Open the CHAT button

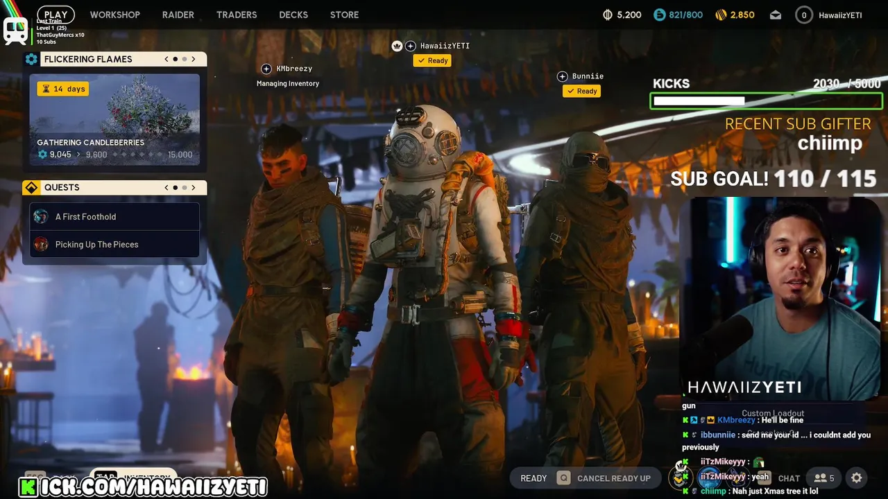click(x=789, y=478)
